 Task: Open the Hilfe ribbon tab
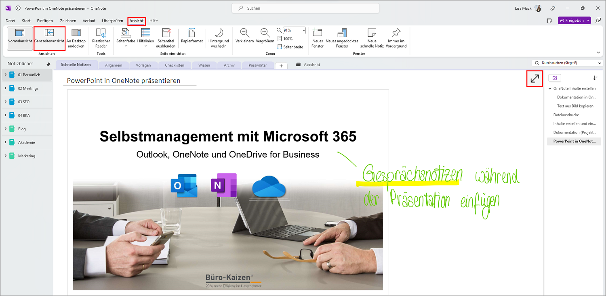(154, 21)
